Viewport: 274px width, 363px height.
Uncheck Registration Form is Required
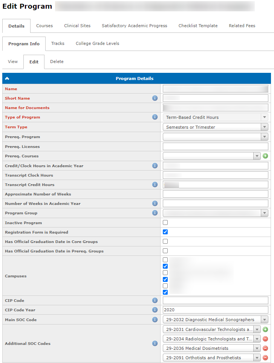pyautogui.click(x=165, y=232)
